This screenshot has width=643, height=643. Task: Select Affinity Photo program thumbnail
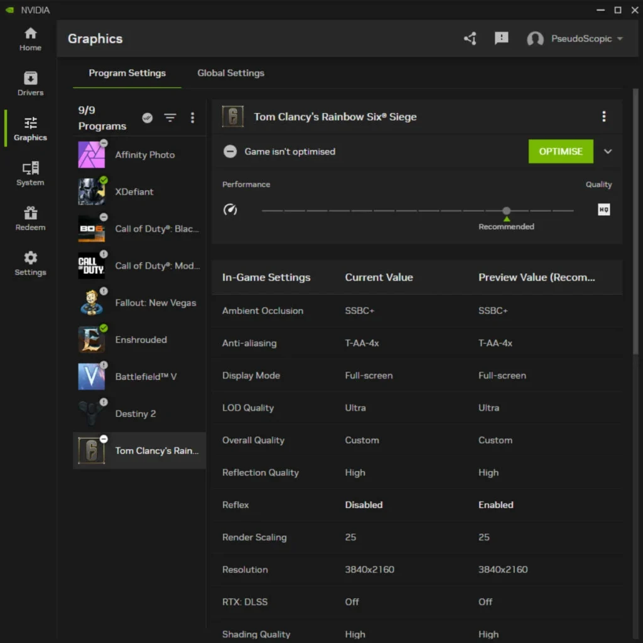92,154
